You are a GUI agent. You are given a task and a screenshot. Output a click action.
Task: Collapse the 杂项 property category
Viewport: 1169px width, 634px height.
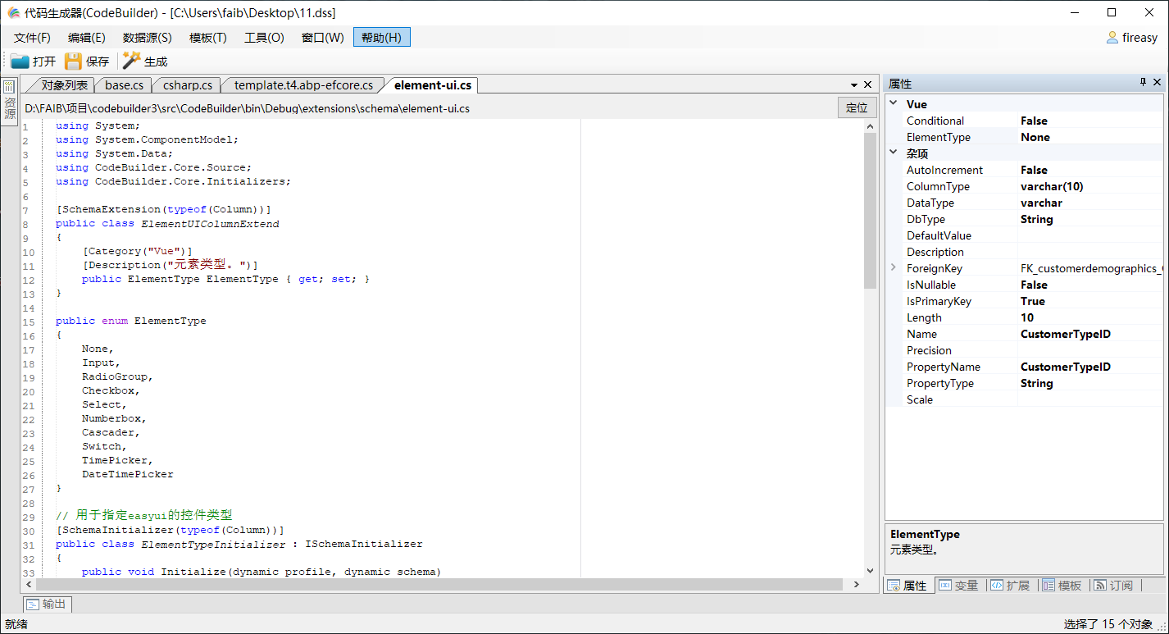pyautogui.click(x=894, y=153)
